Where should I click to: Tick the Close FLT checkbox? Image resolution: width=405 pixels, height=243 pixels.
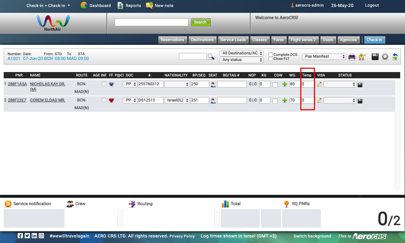271,59
